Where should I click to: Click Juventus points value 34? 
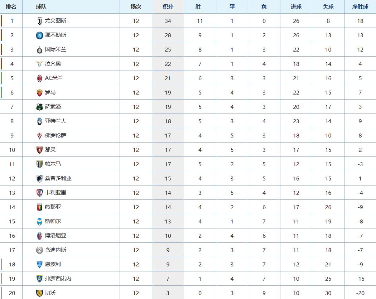[168, 21]
